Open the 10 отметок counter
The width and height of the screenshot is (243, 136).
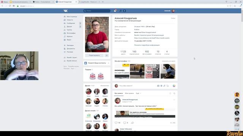point(158,53)
